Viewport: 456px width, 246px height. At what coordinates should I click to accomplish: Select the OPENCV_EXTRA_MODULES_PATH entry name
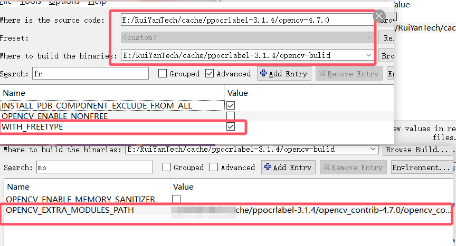coord(70,210)
